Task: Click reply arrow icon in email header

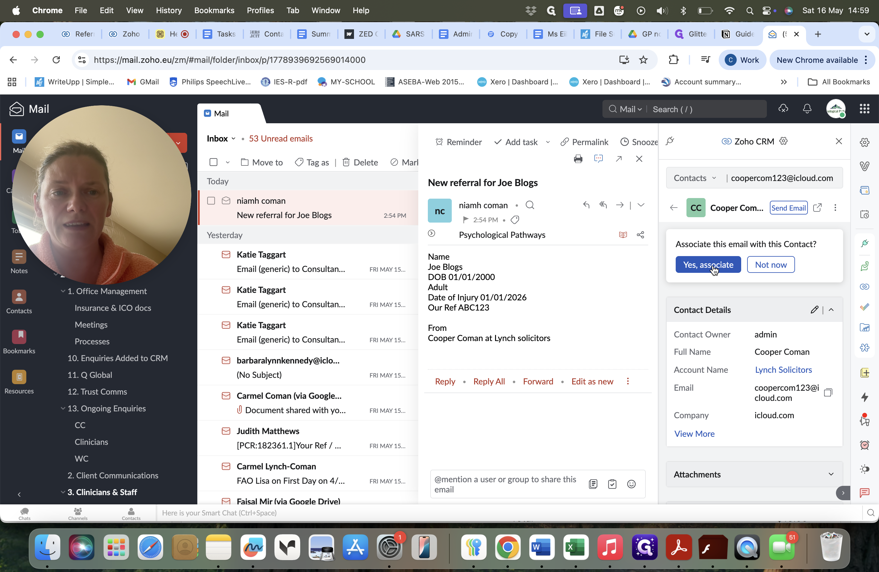Action: (586, 205)
